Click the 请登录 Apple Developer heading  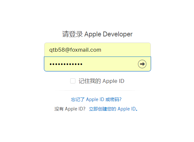point(97,34)
